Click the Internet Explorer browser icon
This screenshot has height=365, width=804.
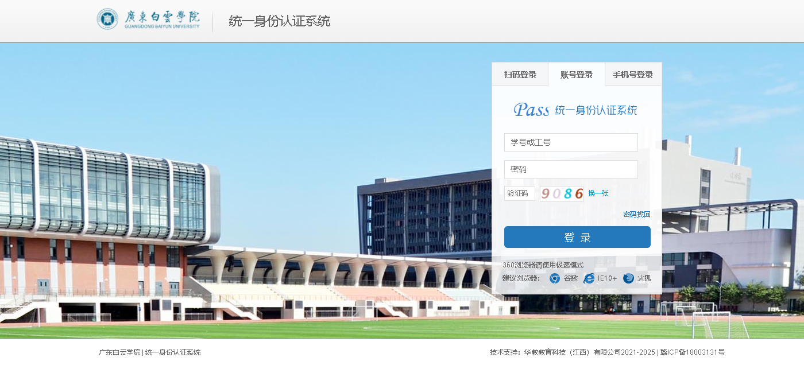(589, 278)
